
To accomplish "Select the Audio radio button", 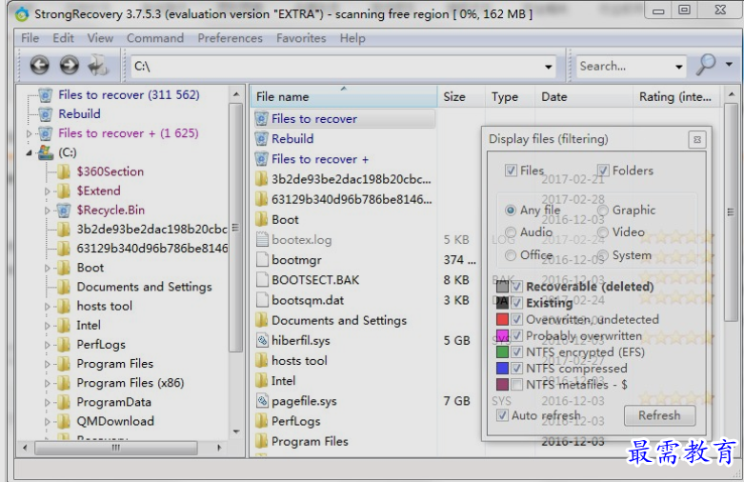I will click(511, 232).
